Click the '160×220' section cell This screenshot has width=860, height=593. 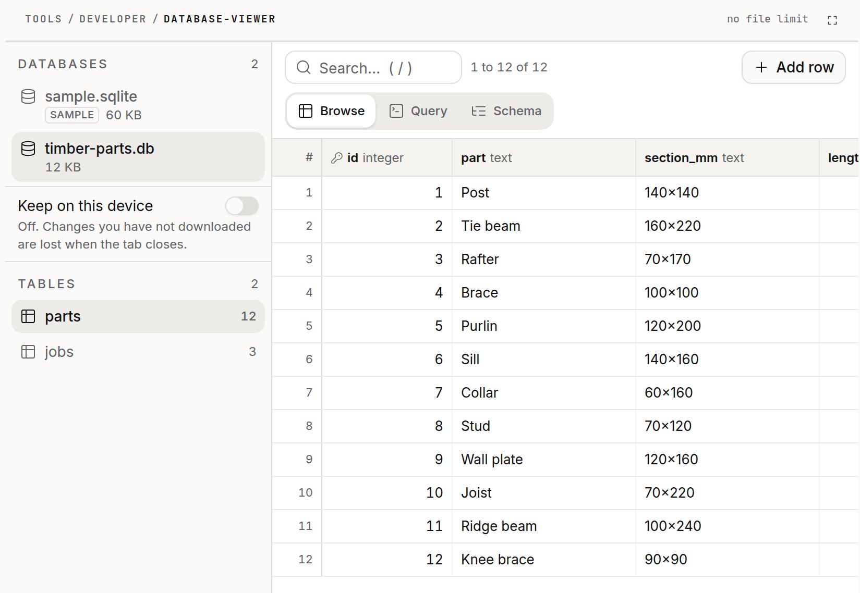[x=728, y=226]
